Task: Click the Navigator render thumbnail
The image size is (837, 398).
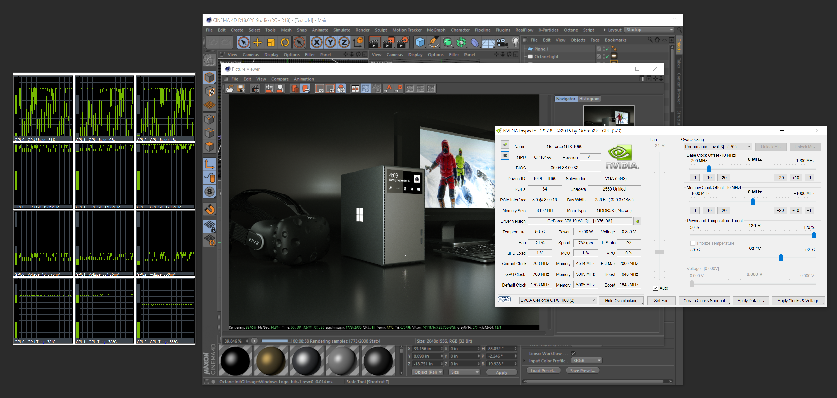Action: click(x=608, y=116)
